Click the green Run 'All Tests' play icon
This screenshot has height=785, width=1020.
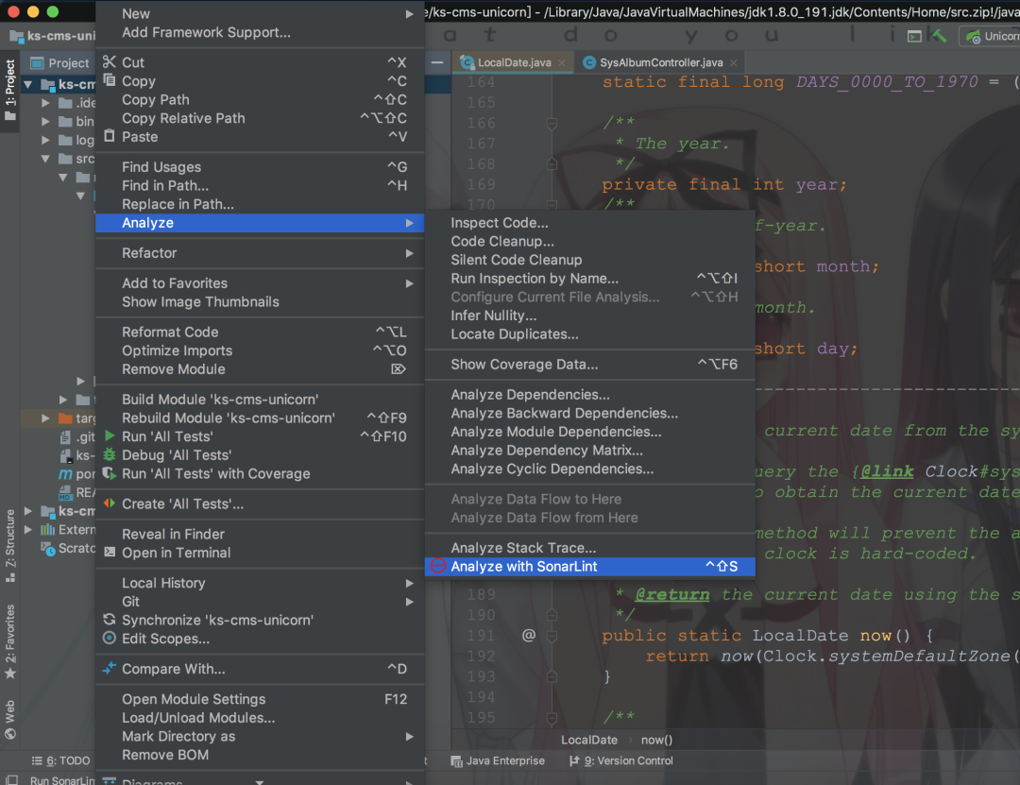coord(110,435)
